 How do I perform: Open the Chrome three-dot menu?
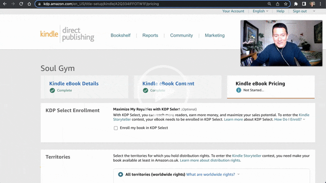pyautogui.click(x=321, y=4)
